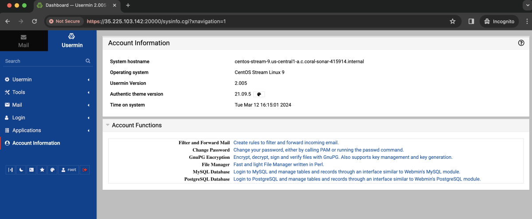Expand the Usermin menu category
Viewport: 532px width, 219px height.
point(48,80)
